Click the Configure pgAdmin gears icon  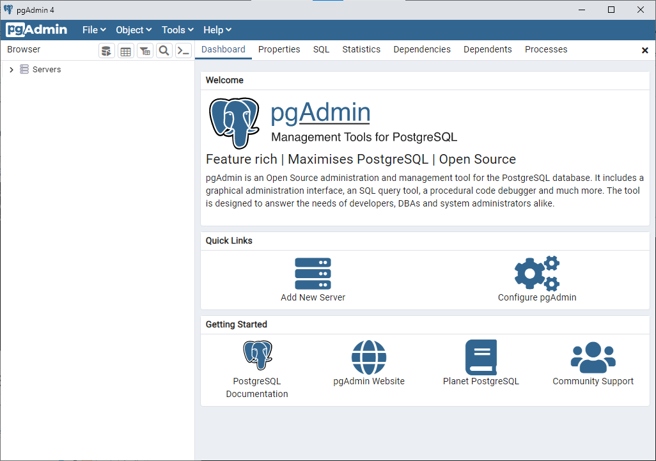pyautogui.click(x=537, y=273)
